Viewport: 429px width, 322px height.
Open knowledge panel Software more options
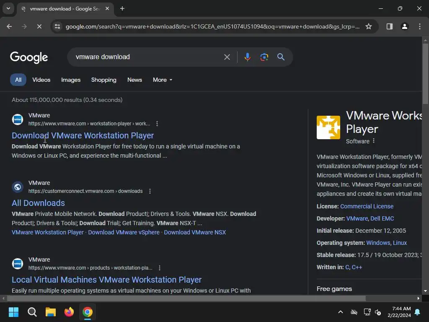(x=374, y=141)
